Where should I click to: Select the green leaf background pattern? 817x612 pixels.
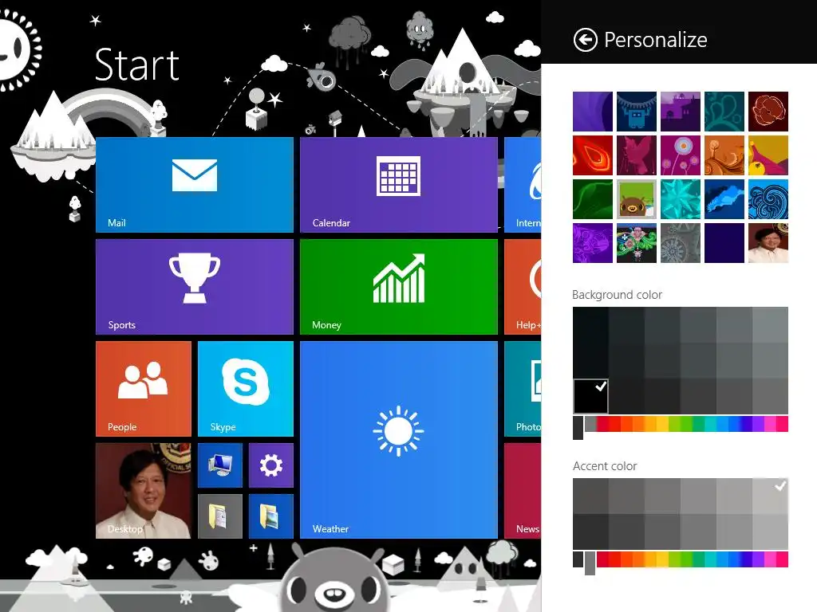point(593,198)
